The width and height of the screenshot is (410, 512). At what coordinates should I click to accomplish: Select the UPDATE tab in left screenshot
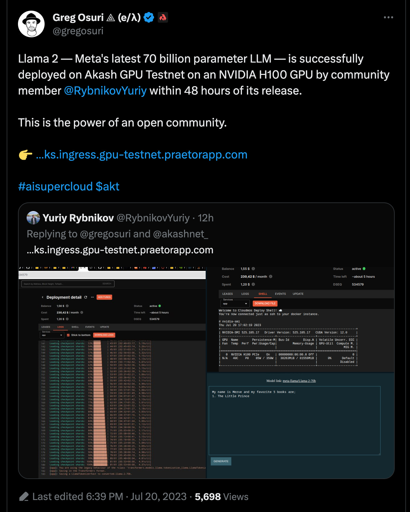104,327
